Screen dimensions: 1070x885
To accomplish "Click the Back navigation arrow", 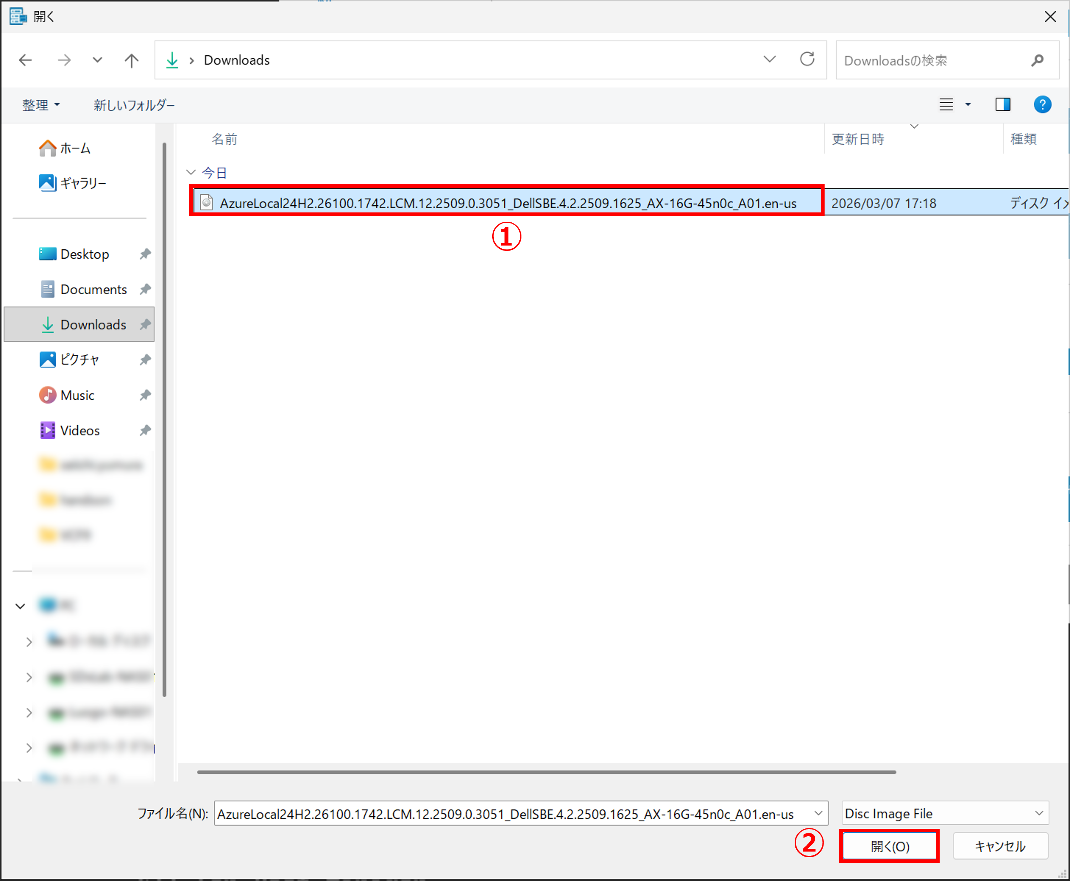I will [26, 60].
